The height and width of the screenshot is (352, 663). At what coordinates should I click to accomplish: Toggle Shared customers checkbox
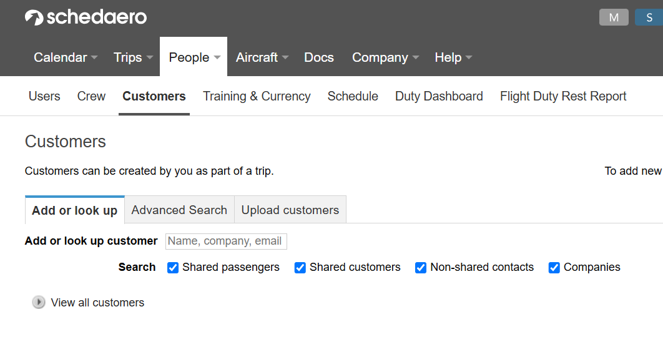[x=300, y=268]
